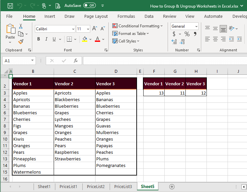Click the Increase Font Size icon
The height and width of the screenshot is (192, 247).
(x=95, y=29)
